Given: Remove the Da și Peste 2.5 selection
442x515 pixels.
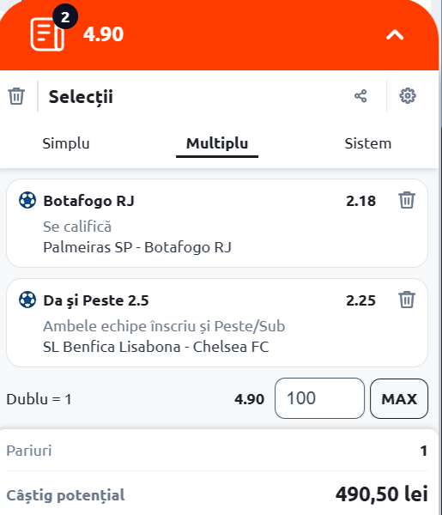Looking at the screenshot, I should point(407,300).
